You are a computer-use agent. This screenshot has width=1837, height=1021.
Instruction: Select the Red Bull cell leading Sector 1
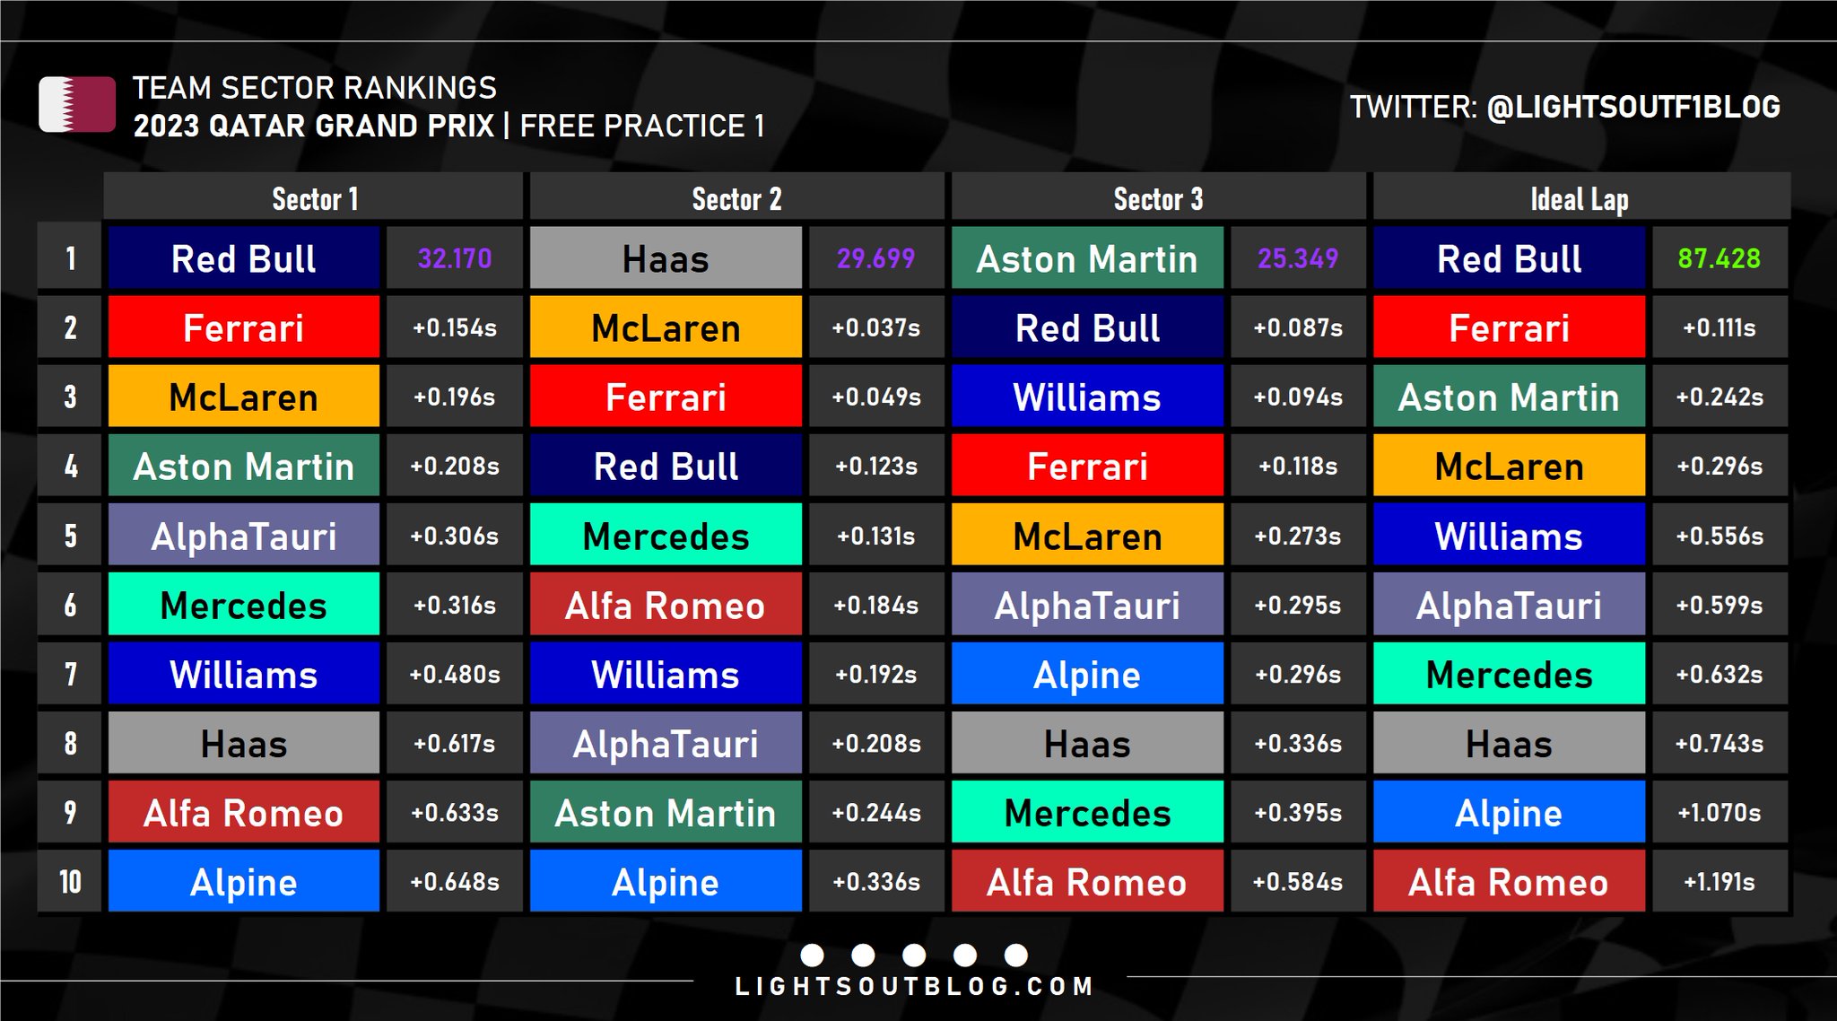tap(243, 258)
